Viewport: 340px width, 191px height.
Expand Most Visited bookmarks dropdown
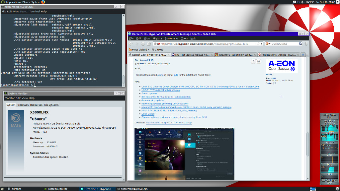[139, 50]
